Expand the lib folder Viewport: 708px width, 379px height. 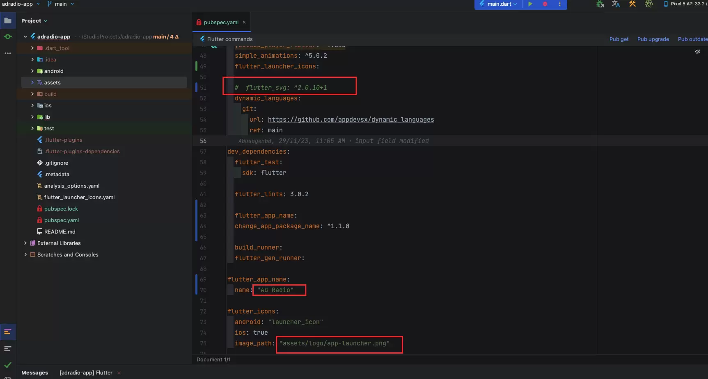click(32, 117)
